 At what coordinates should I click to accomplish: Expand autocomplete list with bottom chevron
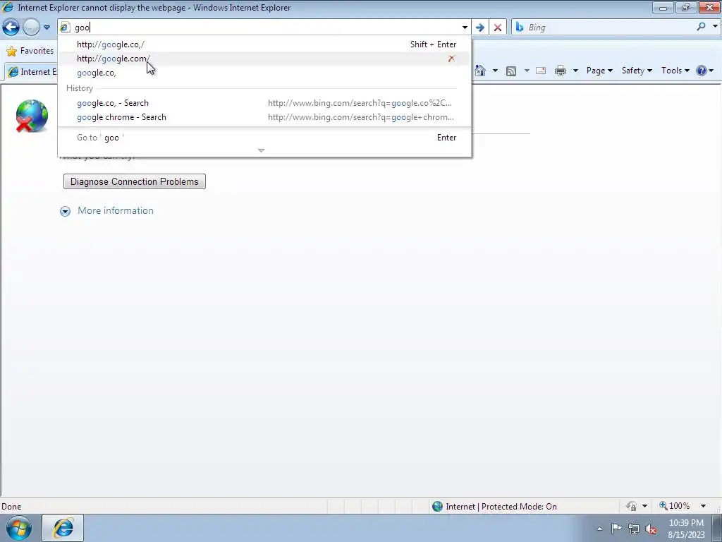(x=261, y=150)
